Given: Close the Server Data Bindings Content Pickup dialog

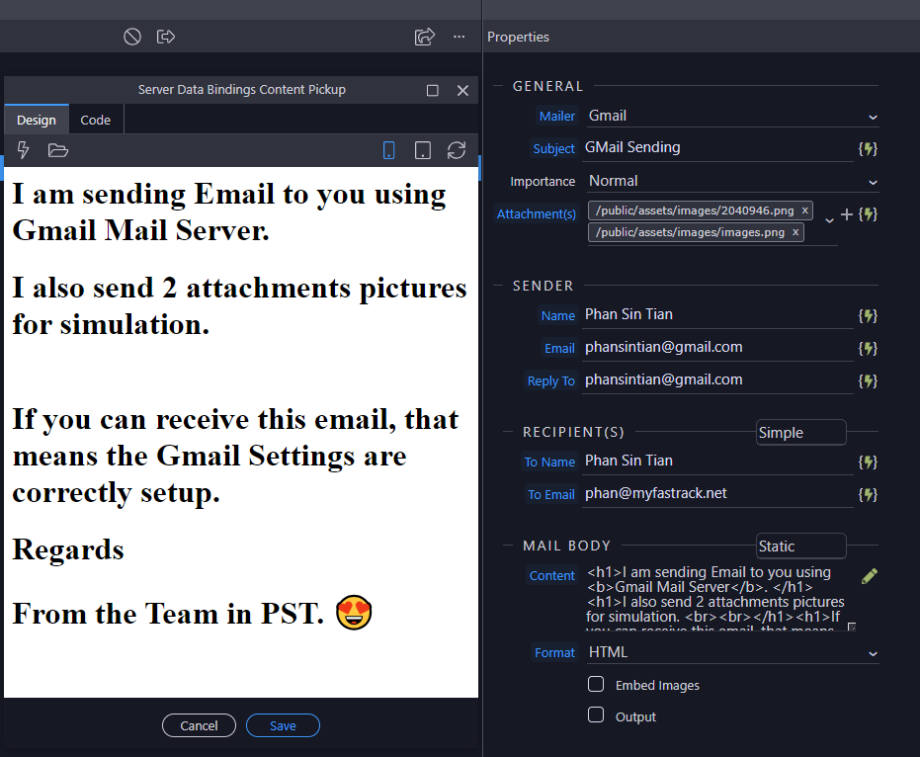Looking at the screenshot, I should 462,90.
